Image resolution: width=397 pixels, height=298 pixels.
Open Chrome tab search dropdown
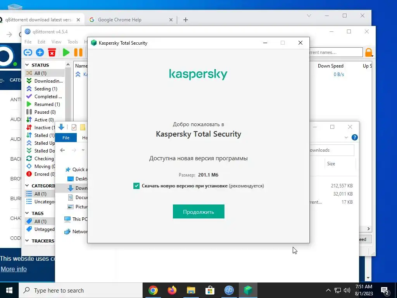309,16
